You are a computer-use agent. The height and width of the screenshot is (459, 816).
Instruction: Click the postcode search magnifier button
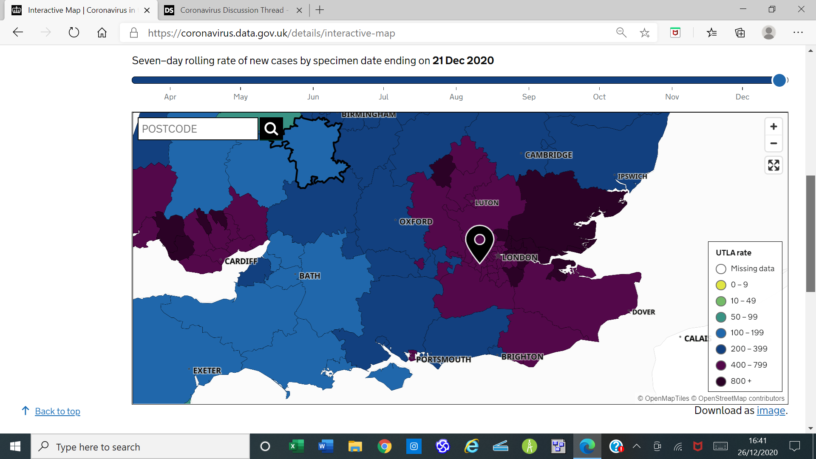[271, 128]
